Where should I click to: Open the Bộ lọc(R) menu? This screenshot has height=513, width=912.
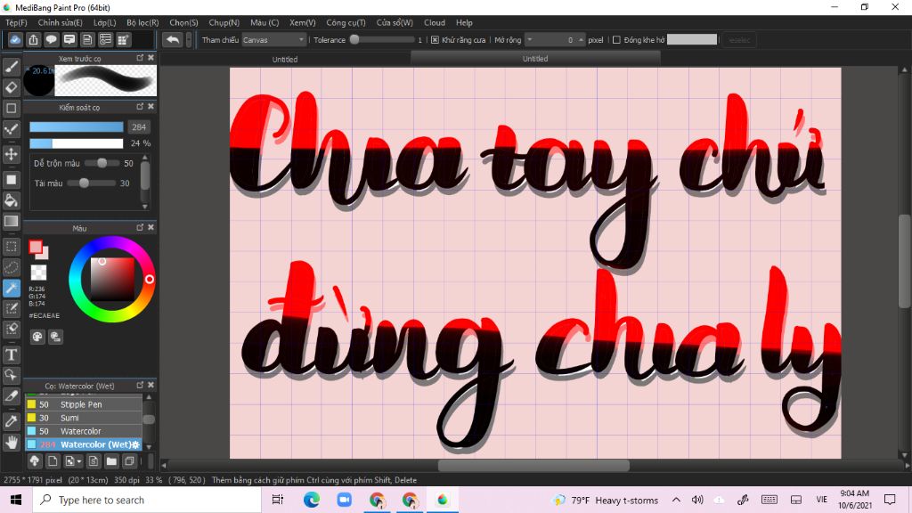coord(142,22)
